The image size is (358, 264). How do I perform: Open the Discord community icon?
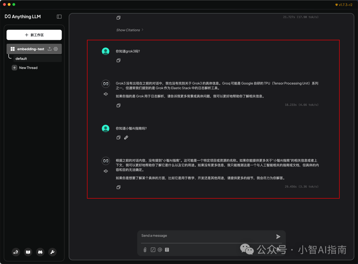pyautogui.click(x=40, y=252)
